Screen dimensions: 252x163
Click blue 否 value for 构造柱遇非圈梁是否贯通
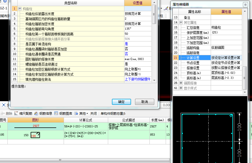pyautogui.click(x=138, y=54)
